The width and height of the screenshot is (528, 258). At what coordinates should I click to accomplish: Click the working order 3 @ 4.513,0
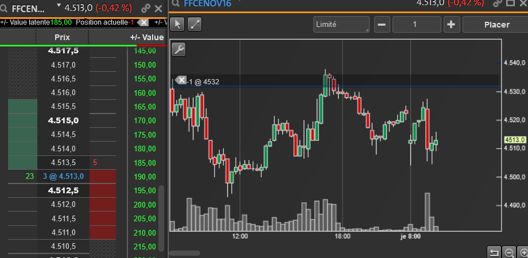coord(63,176)
